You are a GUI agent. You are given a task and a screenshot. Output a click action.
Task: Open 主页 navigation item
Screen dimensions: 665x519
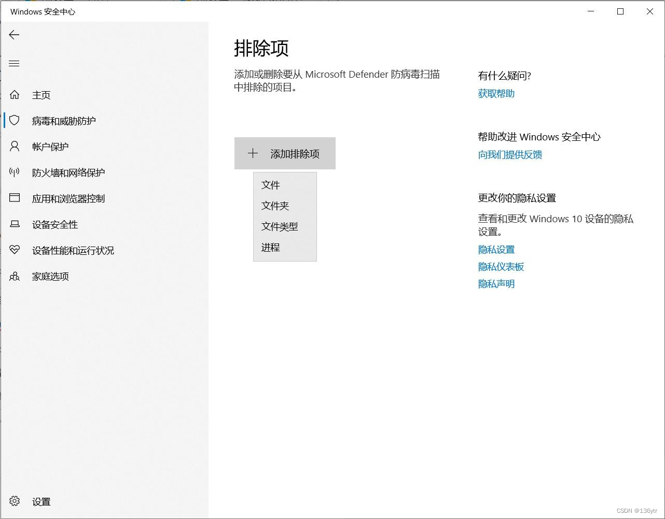[x=104, y=95]
